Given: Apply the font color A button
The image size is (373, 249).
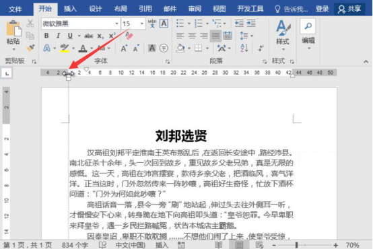Looking at the screenshot, I should 83,48.
